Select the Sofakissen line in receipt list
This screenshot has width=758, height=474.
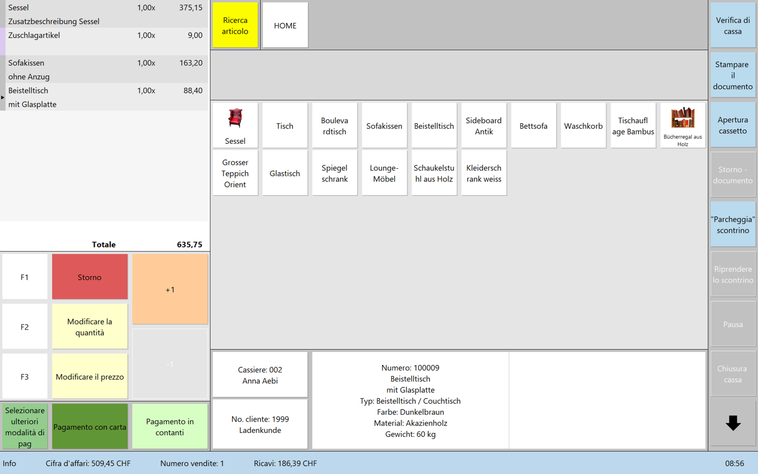(106, 69)
